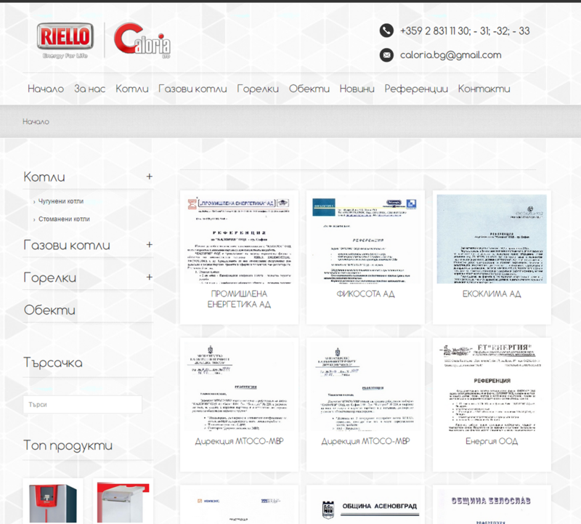581x524 pixels.
Task: Click the Котли heading in the sidebar
Action: click(44, 177)
